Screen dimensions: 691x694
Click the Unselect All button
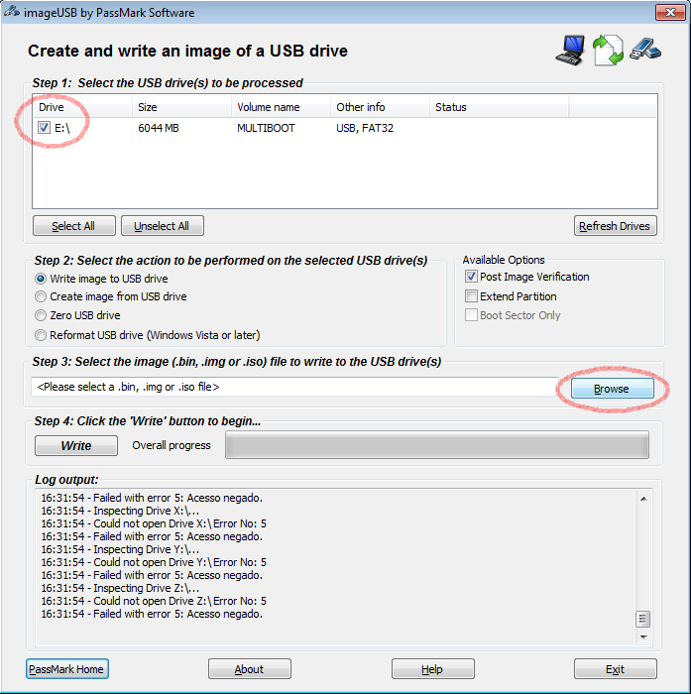[x=162, y=226]
